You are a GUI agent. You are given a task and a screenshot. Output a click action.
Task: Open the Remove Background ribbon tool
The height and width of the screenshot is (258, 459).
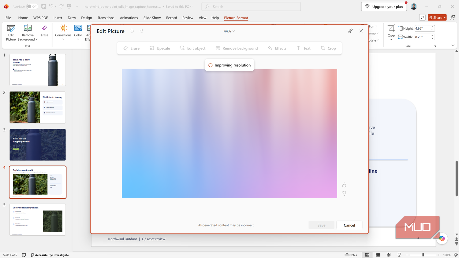tap(28, 33)
